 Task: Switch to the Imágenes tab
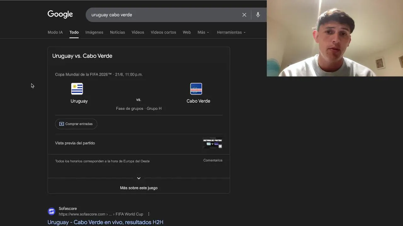94,32
